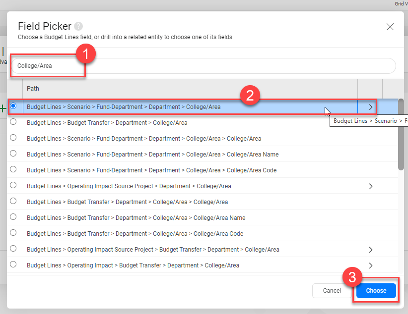Viewport: 408px width, 314px height.
Task: Select radio for Budget Transfer College/Area Code path
Action: (14, 233)
